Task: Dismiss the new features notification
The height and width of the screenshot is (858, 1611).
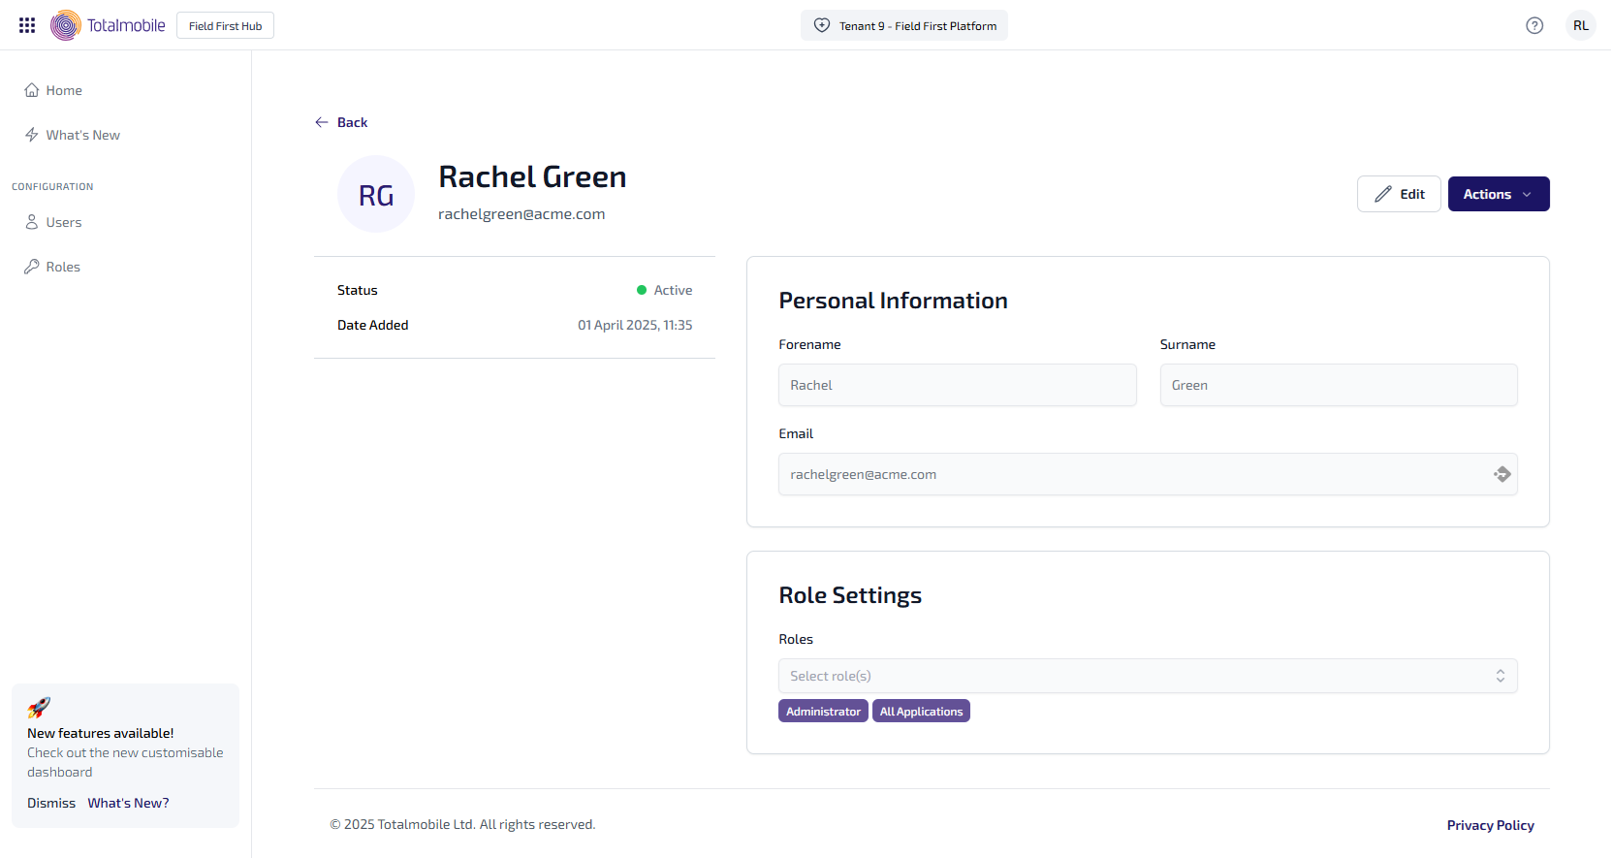Action: tap(51, 803)
